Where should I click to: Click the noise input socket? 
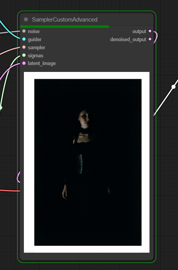(24, 31)
